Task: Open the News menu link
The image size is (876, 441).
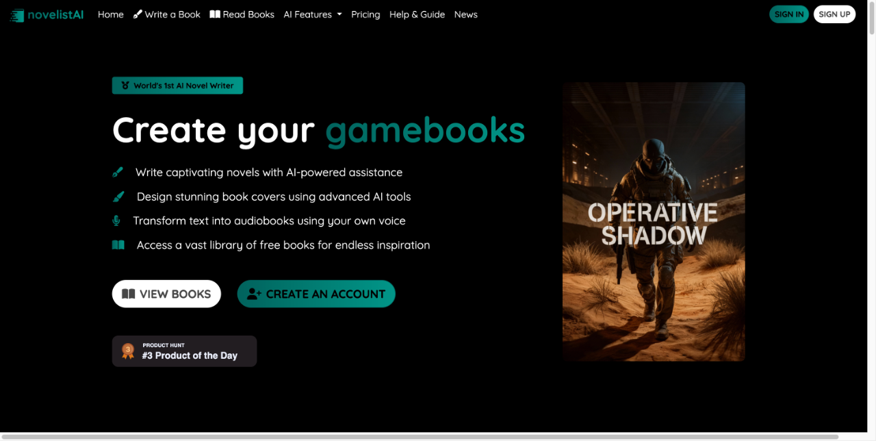Action: coord(466,14)
